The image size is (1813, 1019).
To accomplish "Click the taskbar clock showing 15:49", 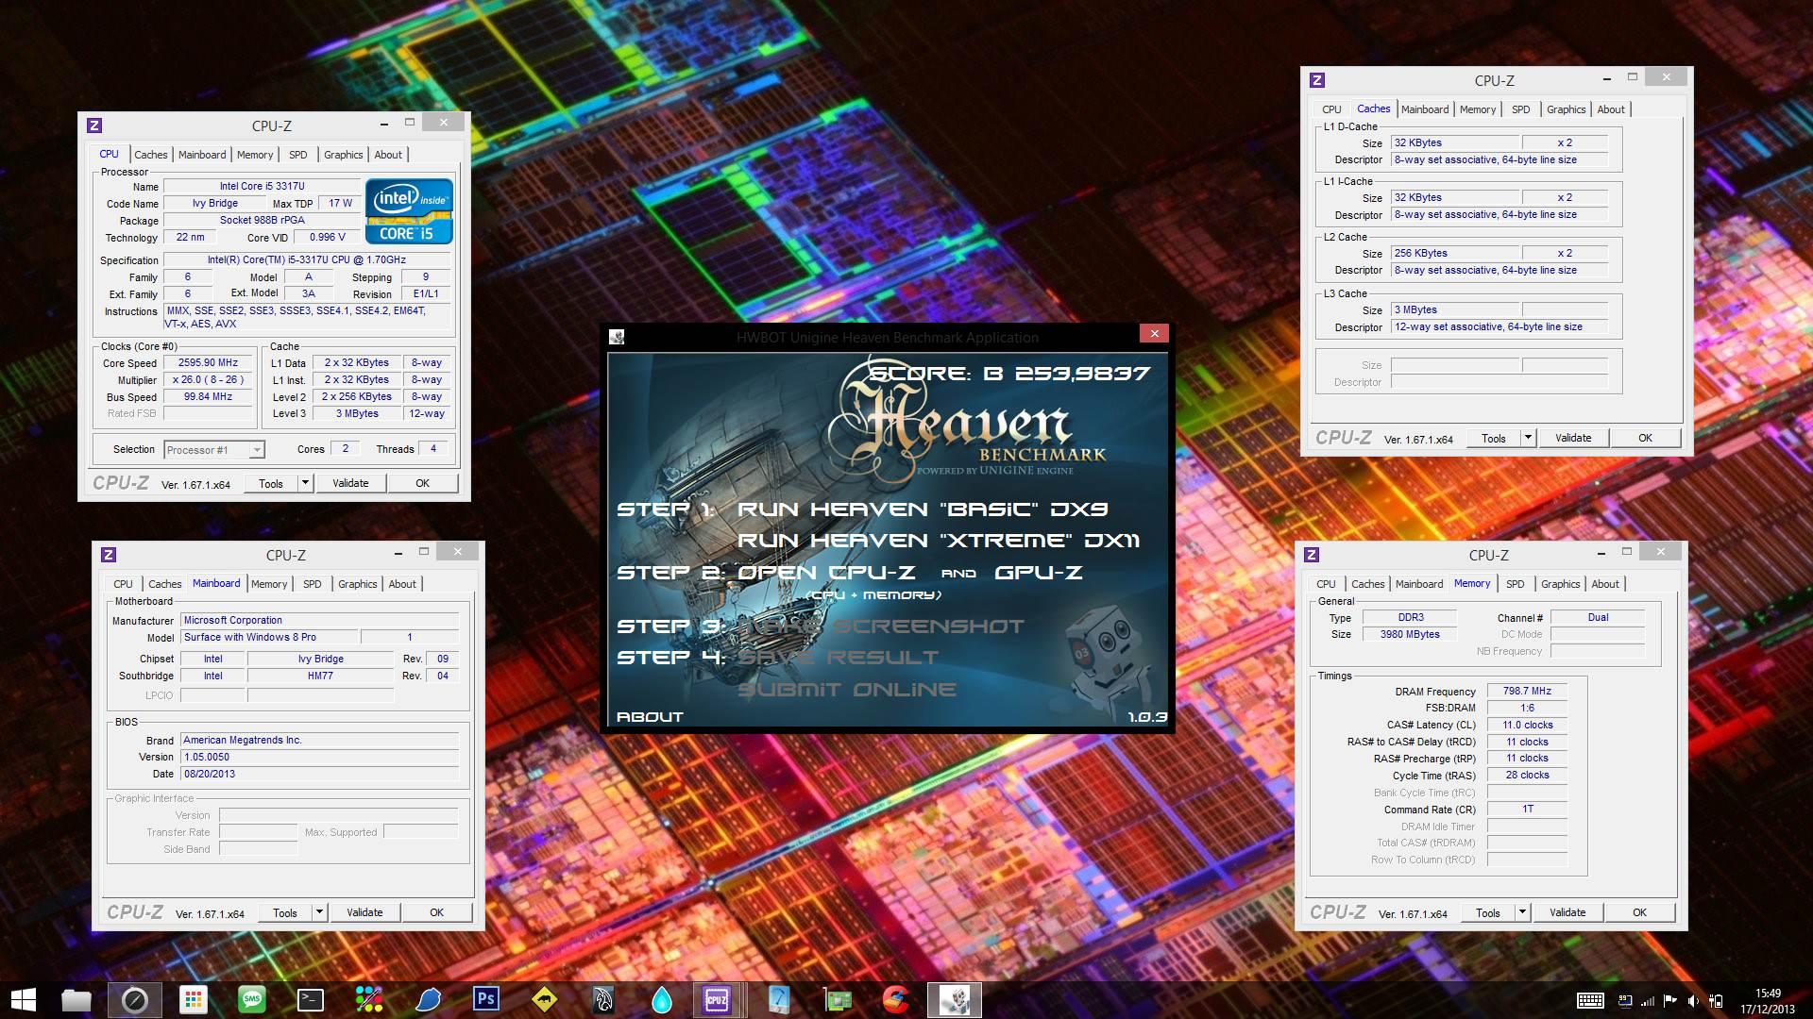I will point(1768,994).
